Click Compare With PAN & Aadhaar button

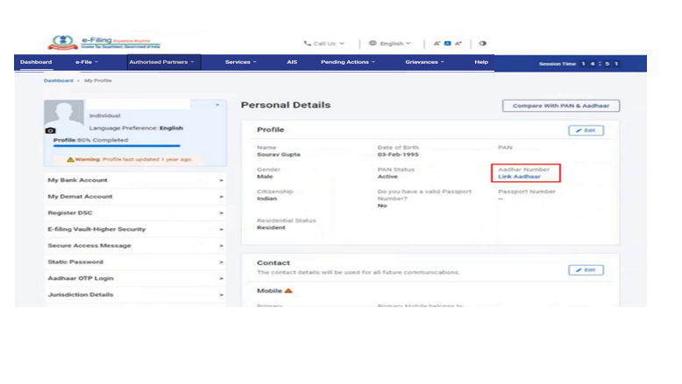pos(561,106)
